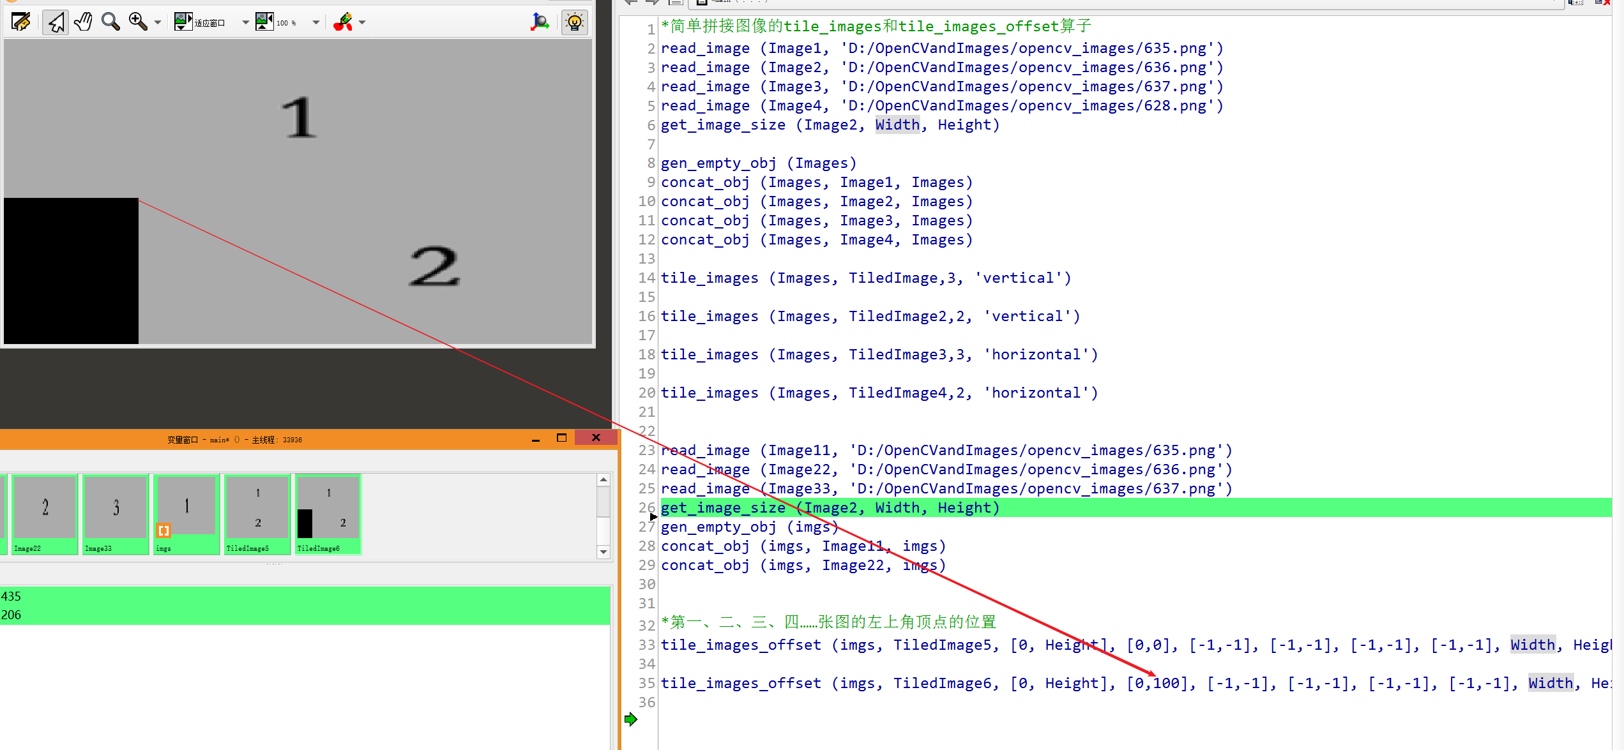Expand the zoom tool dropdown arrow
This screenshot has width=1624, height=750.
click(158, 22)
